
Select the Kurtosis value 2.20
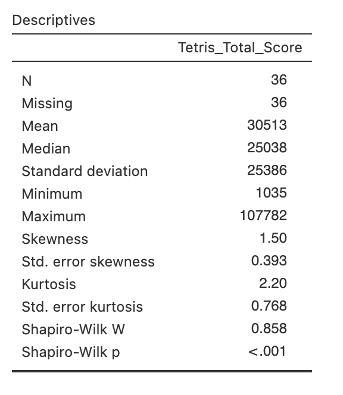click(x=273, y=283)
